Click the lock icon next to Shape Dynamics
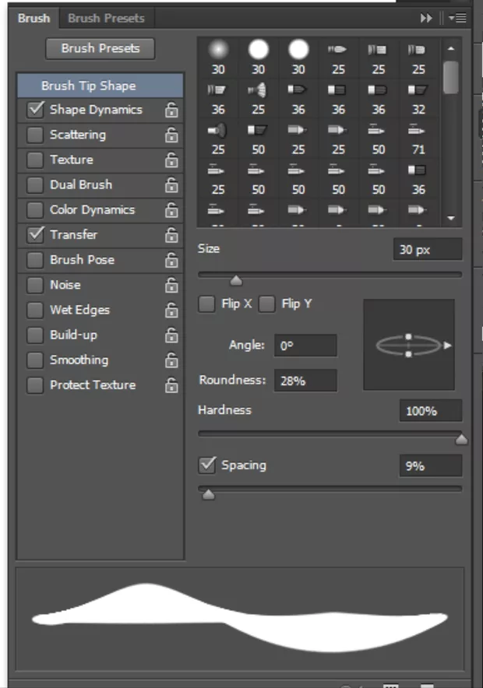This screenshot has width=483, height=688. pyautogui.click(x=171, y=111)
